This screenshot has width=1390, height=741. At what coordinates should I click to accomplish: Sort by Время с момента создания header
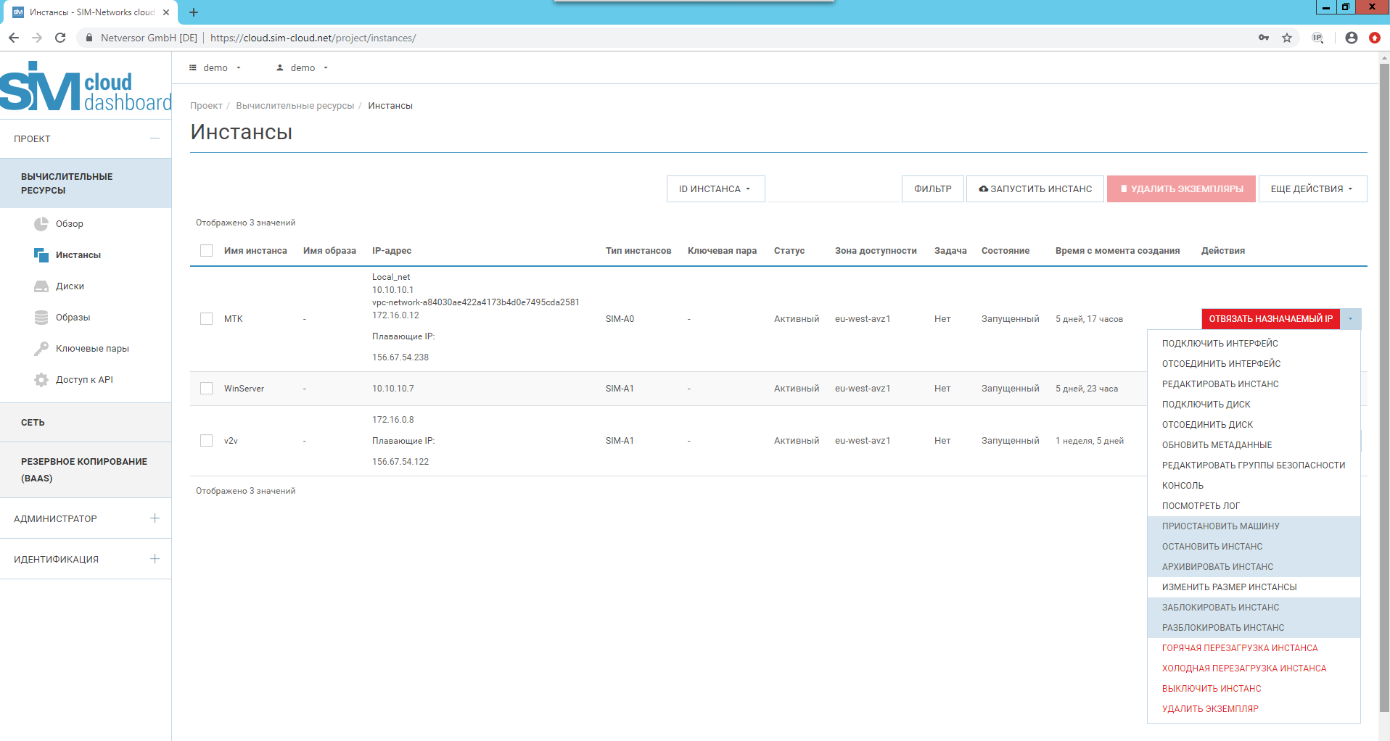1117,251
